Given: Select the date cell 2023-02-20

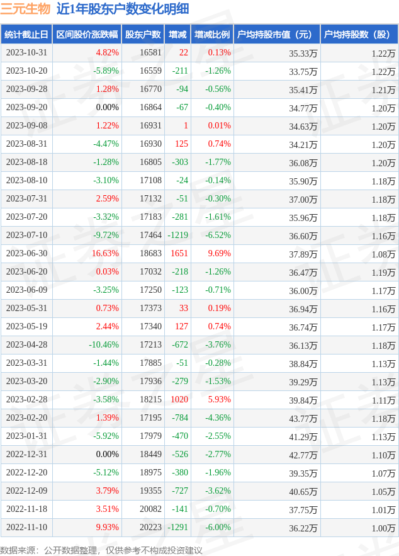Looking at the screenshot, I should 26,417.
